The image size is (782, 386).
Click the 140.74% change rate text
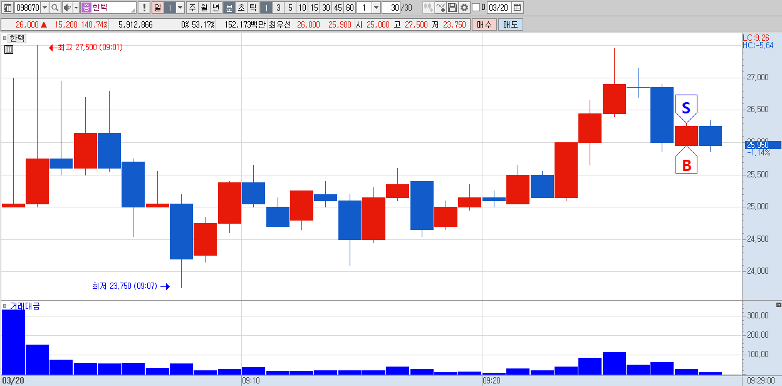[94, 24]
